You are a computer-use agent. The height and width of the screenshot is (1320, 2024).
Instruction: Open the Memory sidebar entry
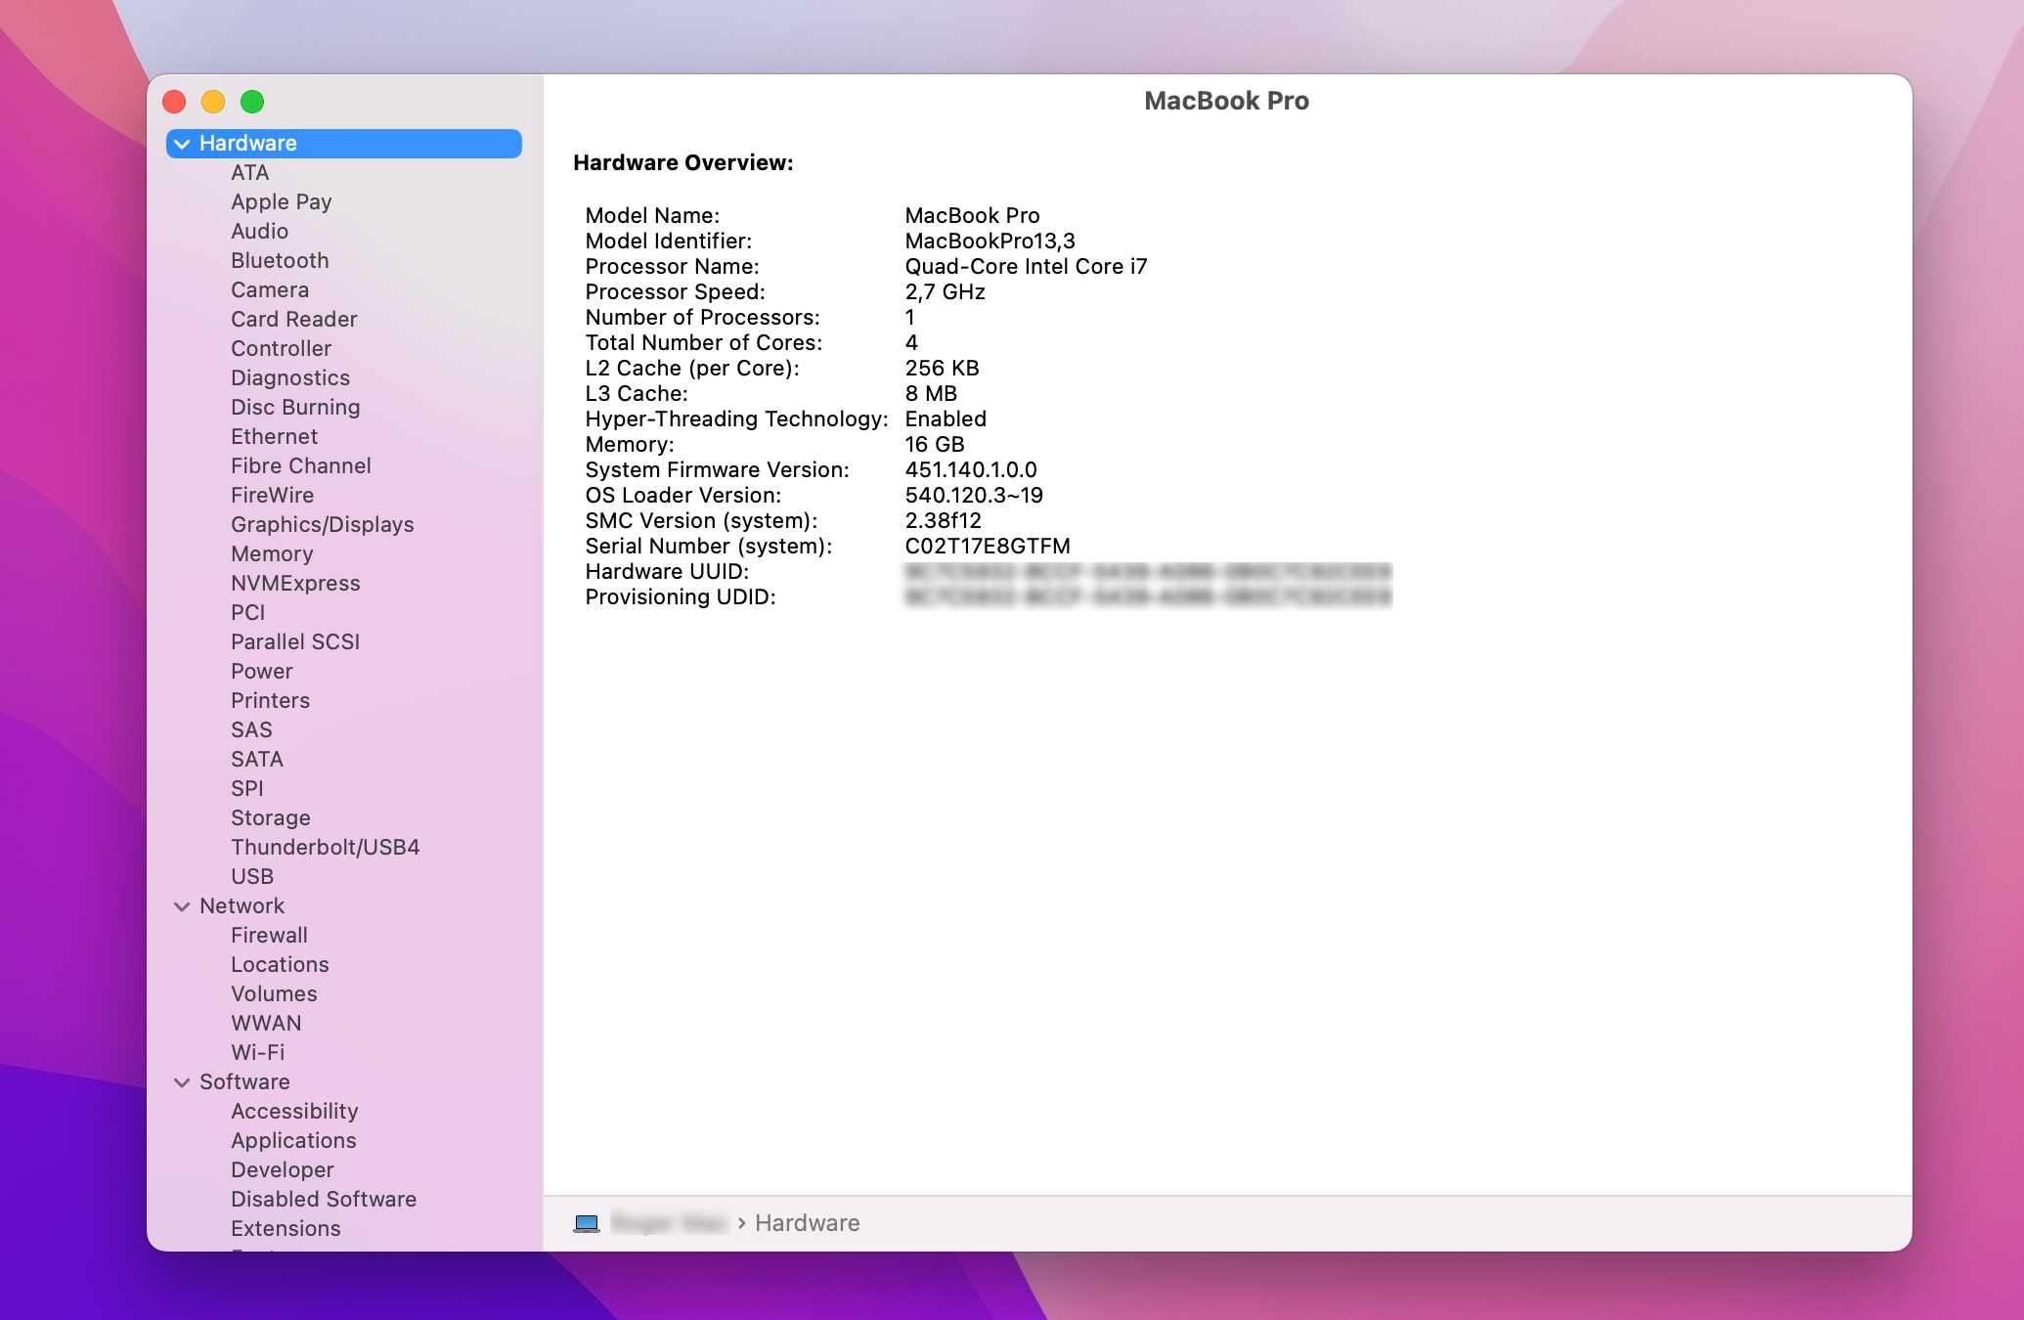click(x=272, y=554)
